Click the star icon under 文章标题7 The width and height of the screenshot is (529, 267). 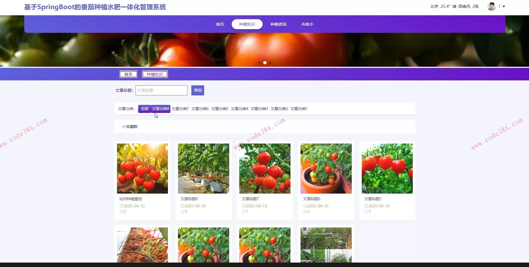[x=243, y=211]
